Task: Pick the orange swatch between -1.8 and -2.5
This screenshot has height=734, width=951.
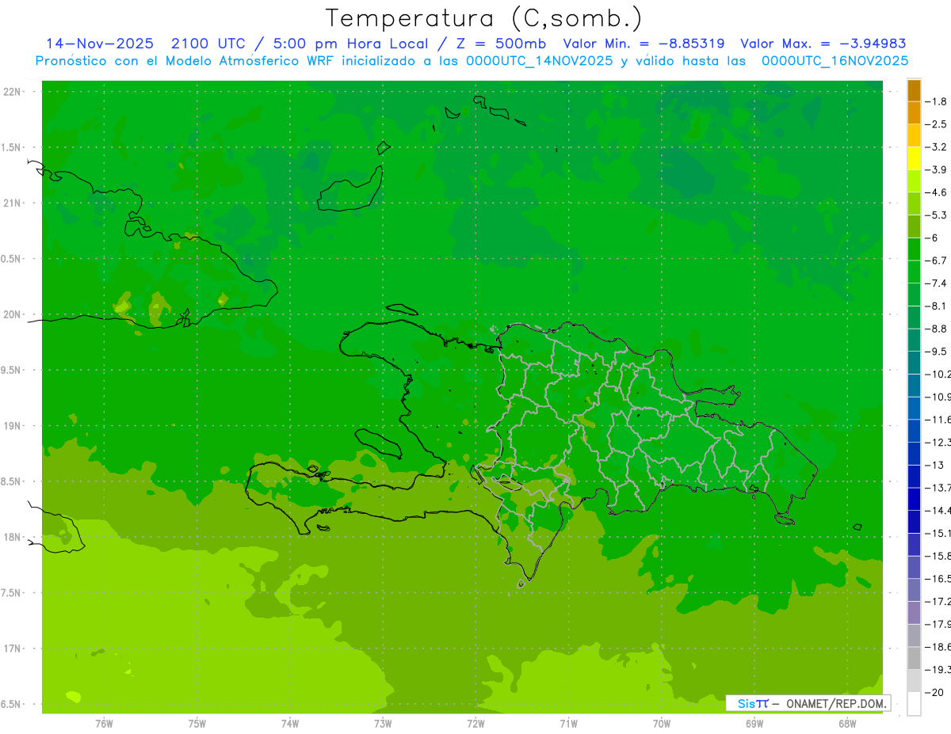Action: [x=915, y=112]
